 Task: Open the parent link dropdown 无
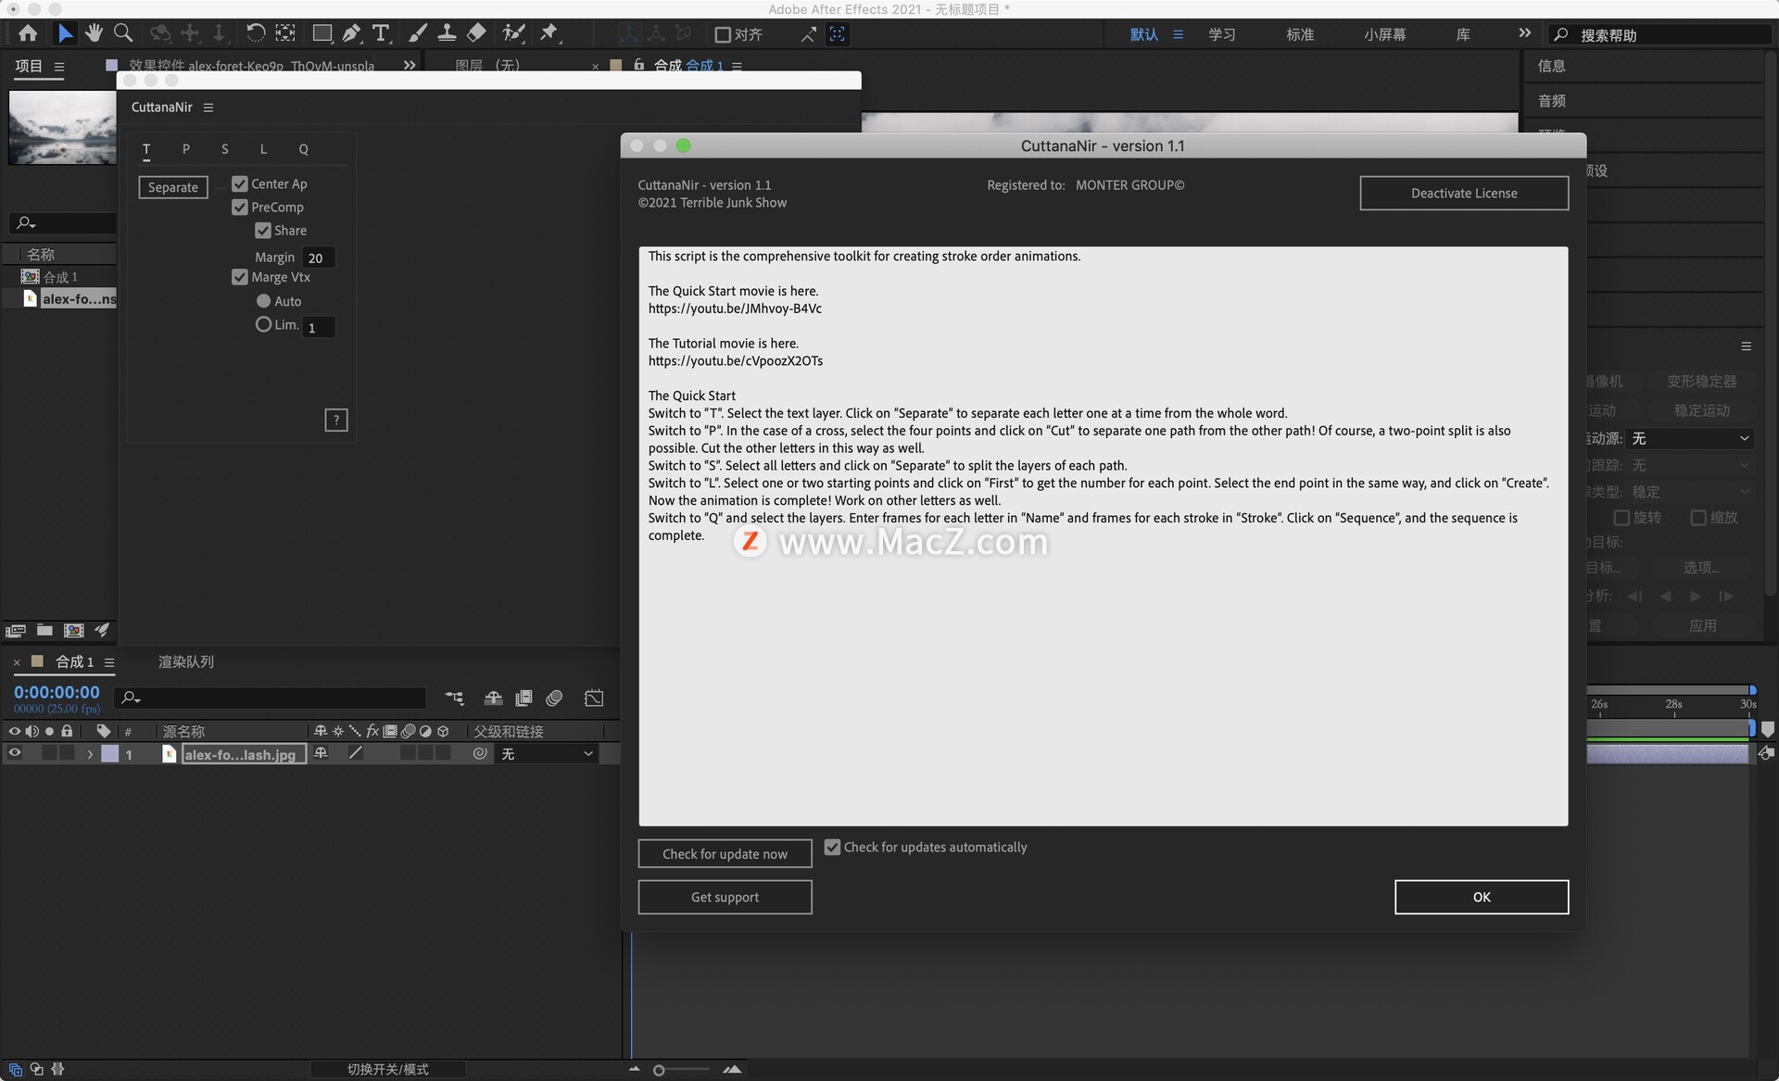(x=547, y=754)
